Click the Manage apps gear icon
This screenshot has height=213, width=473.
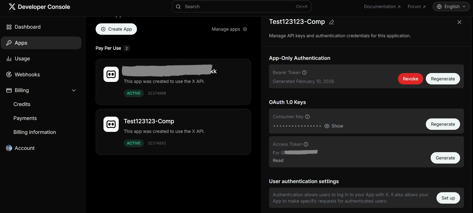point(245,29)
